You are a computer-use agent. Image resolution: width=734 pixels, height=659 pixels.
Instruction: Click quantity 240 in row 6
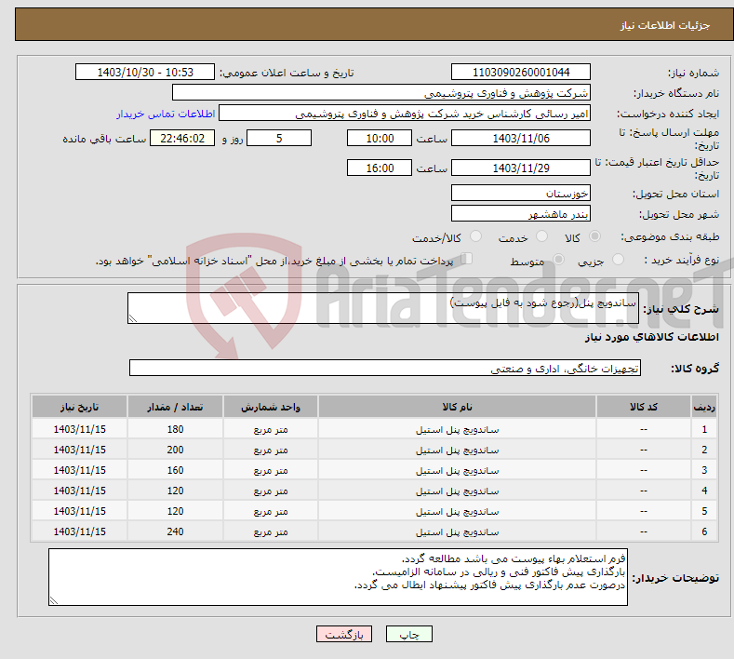point(175,531)
